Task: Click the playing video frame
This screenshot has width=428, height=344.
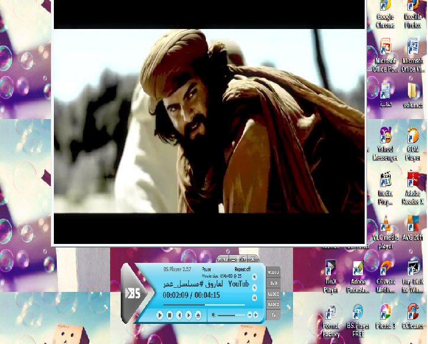Action: (209, 121)
